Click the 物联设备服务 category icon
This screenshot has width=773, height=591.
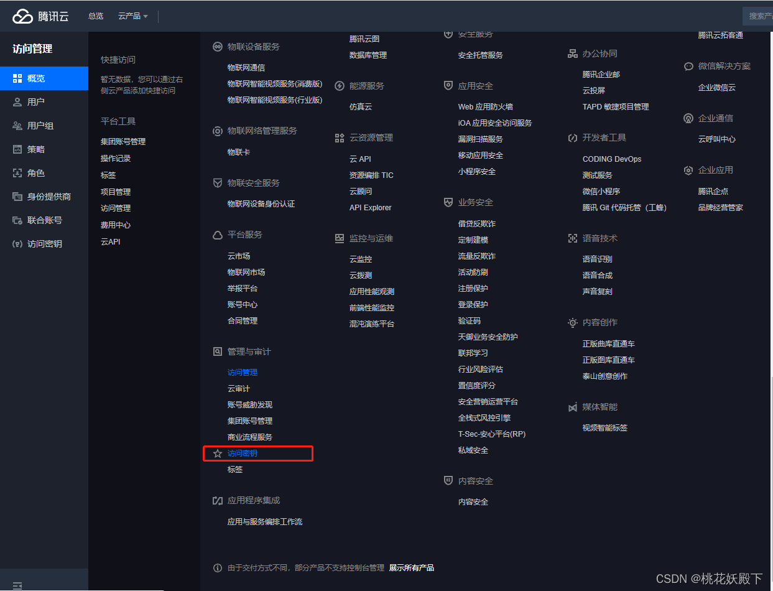[x=218, y=47]
